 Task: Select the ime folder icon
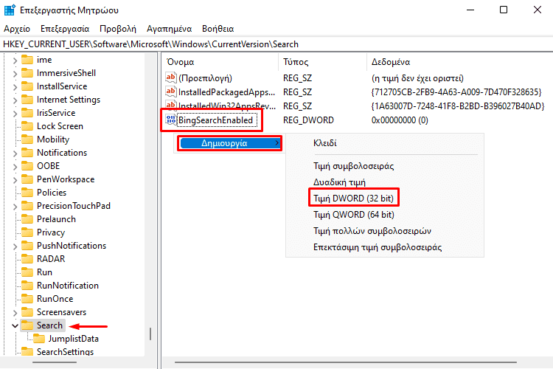click(27, 60)
